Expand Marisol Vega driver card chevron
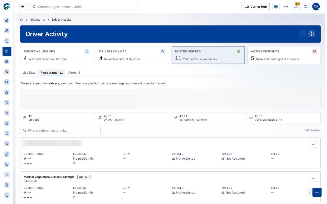327x204 pixels. tap(313, 178)
